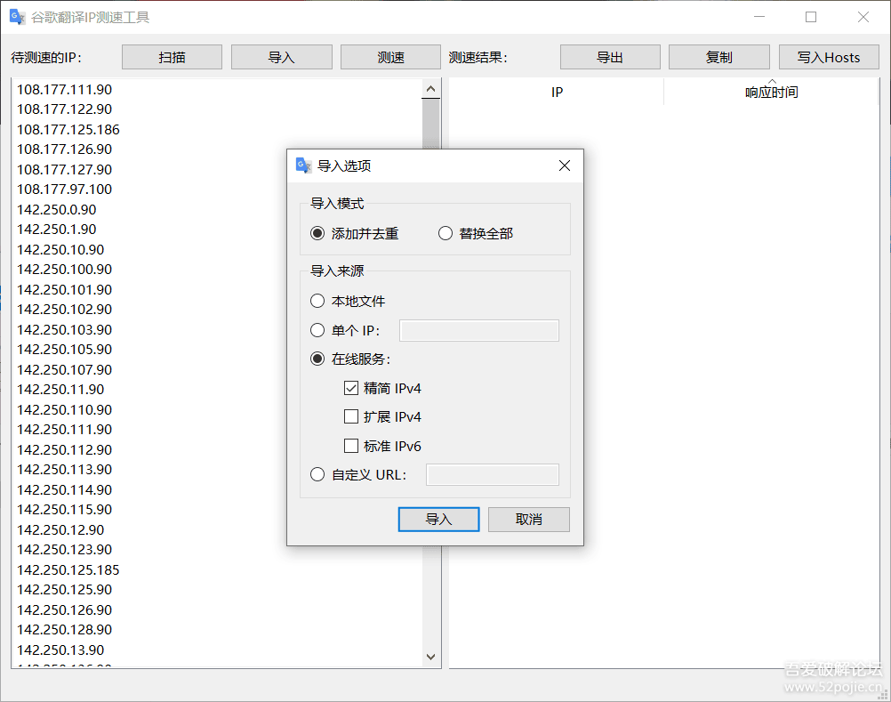Confirm with the dialog's 导入 button
The width and height of the screenshot is (891, 702).
coord(438,520)
